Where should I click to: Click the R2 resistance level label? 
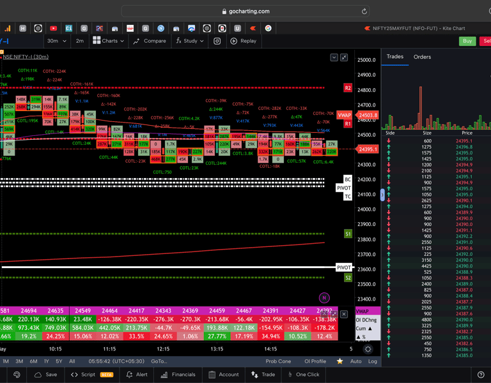[348, 88]
